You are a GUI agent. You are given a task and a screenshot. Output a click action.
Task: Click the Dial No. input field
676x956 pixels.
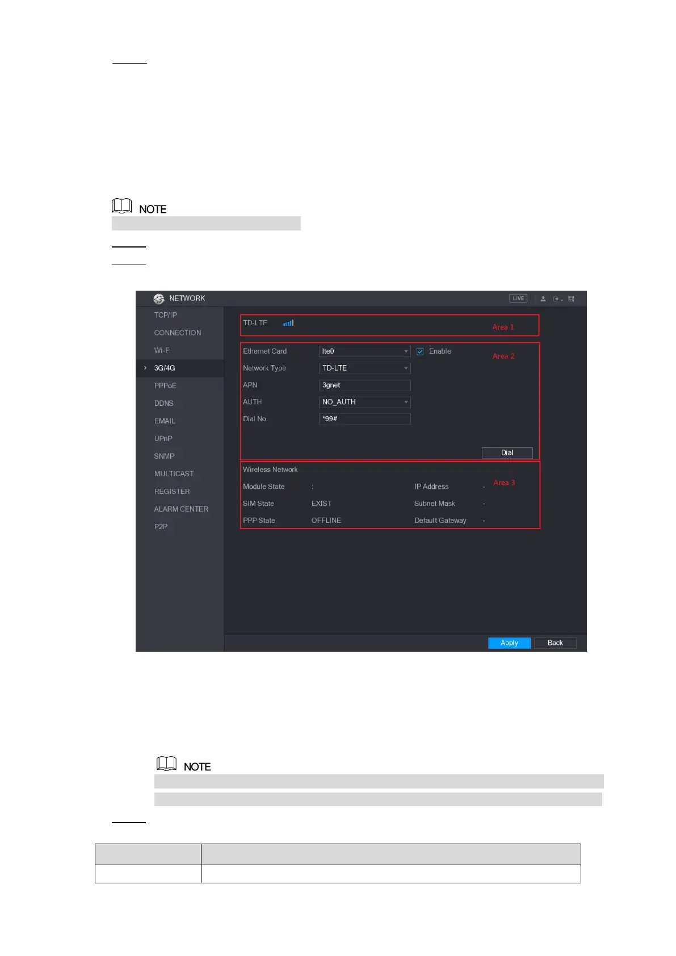365,419
